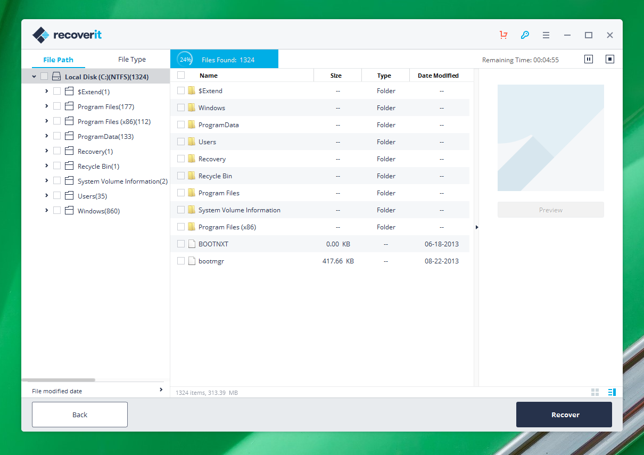The image size is (644, 455).
Task: Open the shopping cart purchase icon
Action: click(x=503, y=35)
